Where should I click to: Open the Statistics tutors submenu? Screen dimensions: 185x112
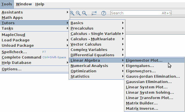(x=97, y=76)
